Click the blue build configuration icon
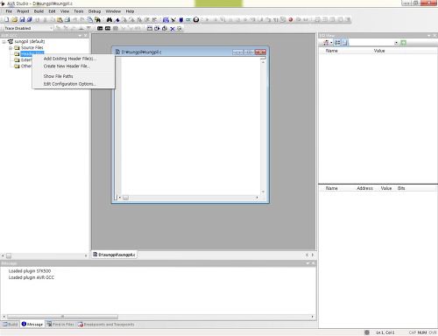 (x=166, y=19)
